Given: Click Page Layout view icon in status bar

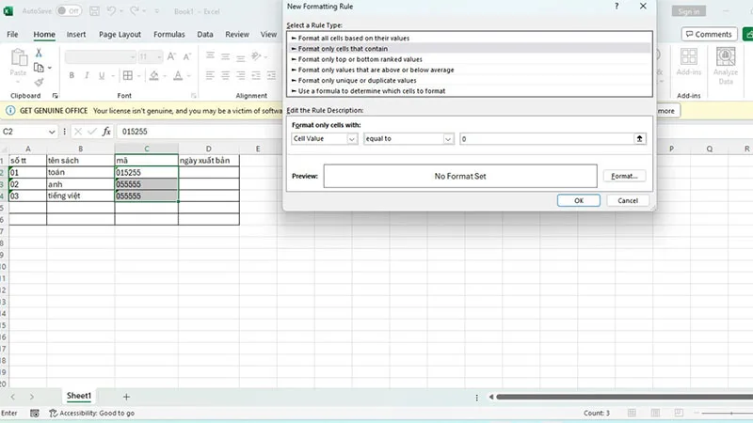Looking at the screenshot, I should 655,413.
